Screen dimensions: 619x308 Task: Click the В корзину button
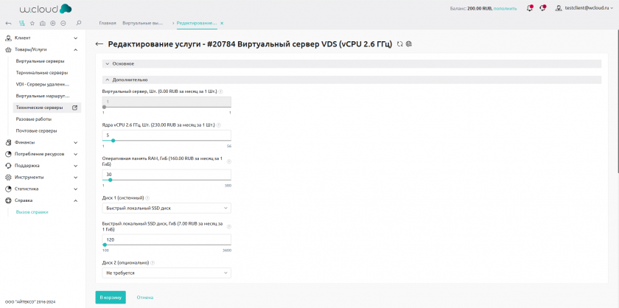111,297
